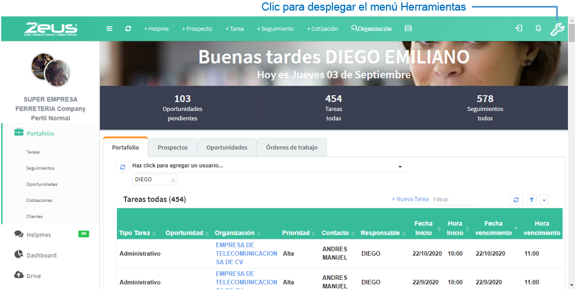
Task: Open Dashboard in the sidebar
Action: pyautogui.click(x=35, y=255)
